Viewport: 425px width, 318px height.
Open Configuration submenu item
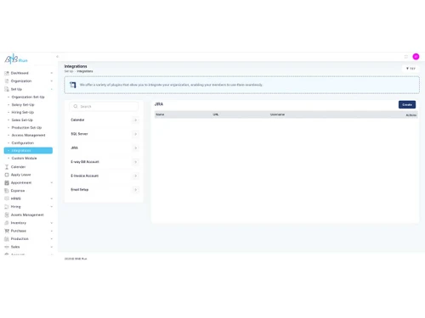tap(23, 143)
